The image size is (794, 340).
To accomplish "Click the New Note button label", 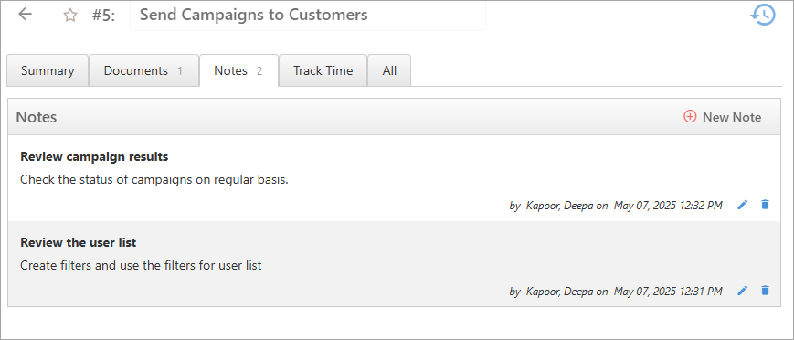I will [732, 117].
